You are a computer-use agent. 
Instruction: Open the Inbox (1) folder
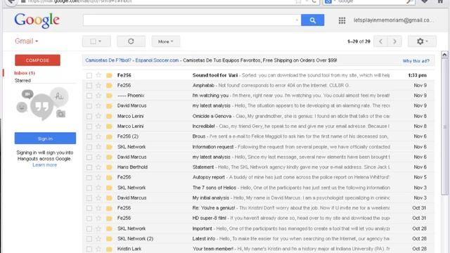[25, 73]
